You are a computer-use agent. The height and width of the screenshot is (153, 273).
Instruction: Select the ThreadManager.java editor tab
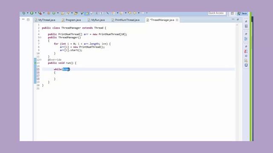162,20
